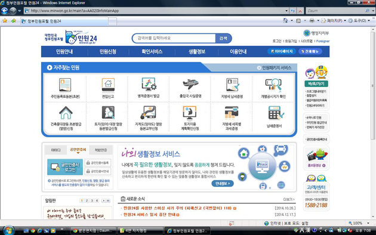This screenshot has height=235, width=376.
Task: Open the 페이지(P) dropdown menu
Action: [x=334, y=21]
